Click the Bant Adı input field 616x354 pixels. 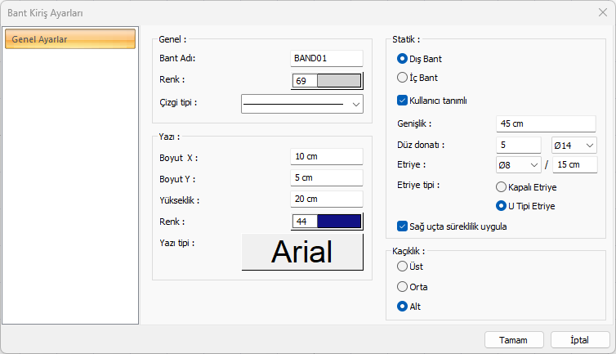pyautogui.click(x=326, y=59)
